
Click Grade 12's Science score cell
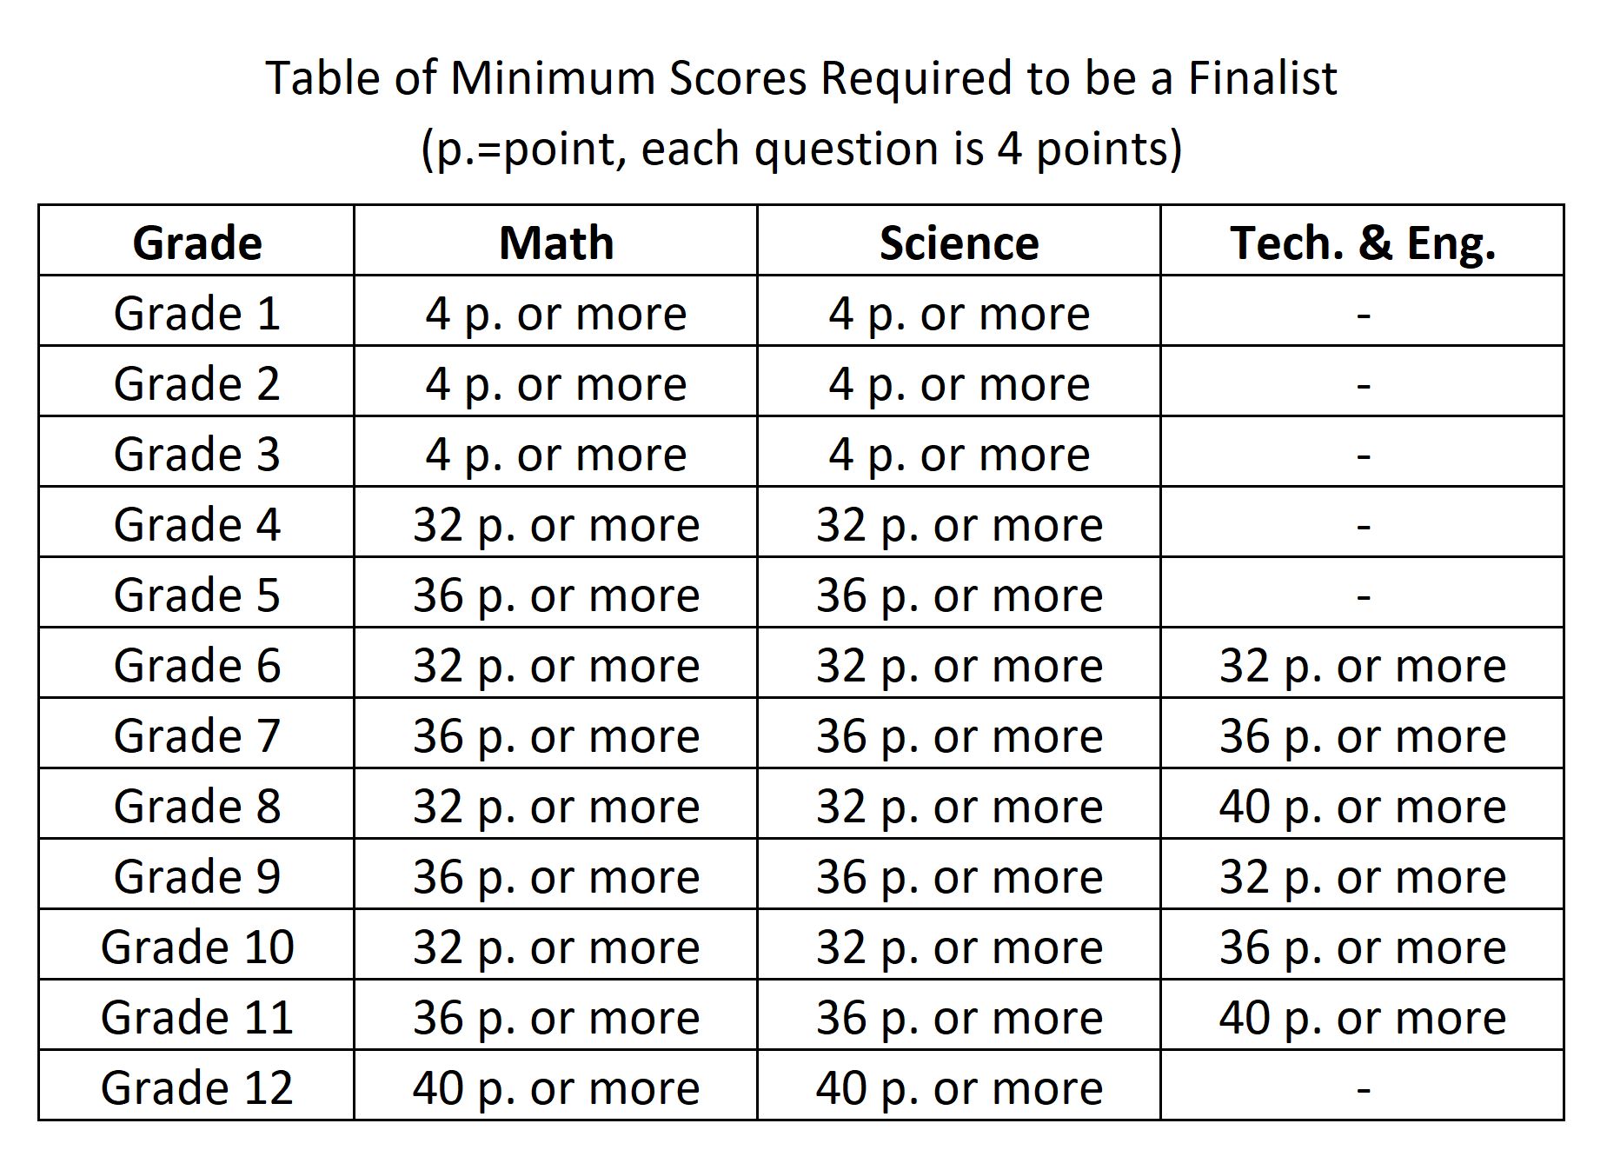pos(959,1087)
